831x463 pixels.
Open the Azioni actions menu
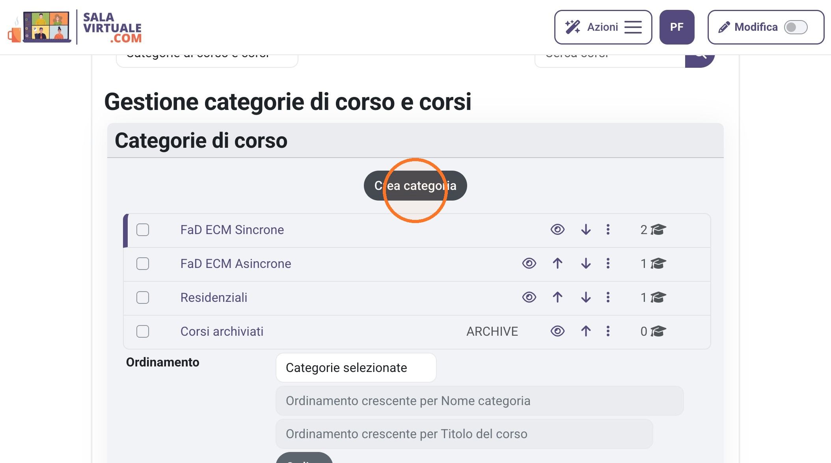tap(603, 27)
